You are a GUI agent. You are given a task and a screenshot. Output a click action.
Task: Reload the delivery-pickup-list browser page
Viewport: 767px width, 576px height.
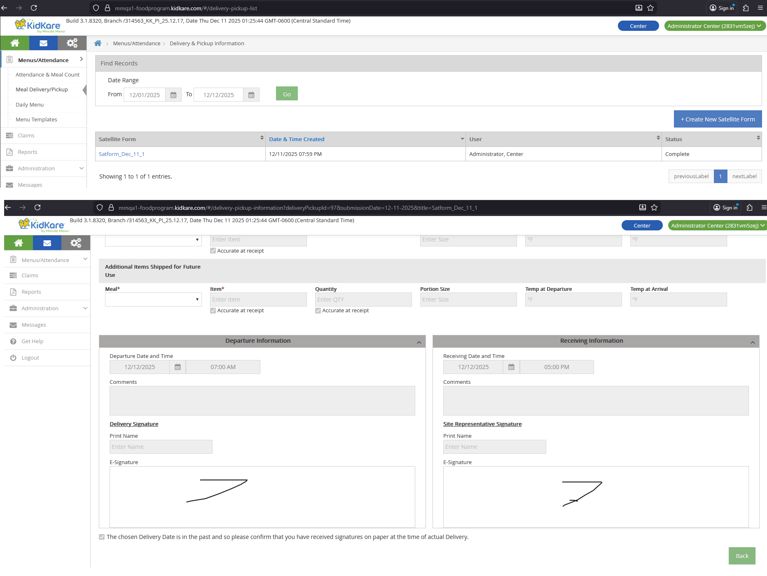[34, 8]
